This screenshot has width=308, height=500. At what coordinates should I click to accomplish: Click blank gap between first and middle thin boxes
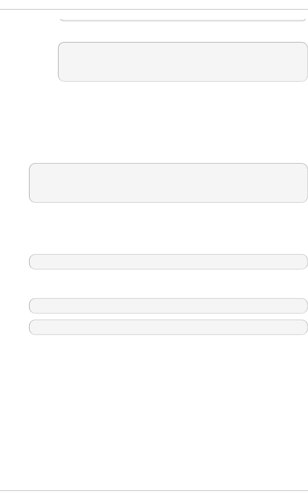coord(168,284)
